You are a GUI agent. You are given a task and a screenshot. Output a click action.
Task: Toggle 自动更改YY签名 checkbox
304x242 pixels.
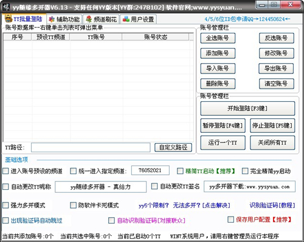click(154, 186)
